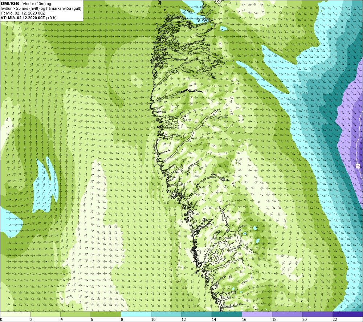Pick the pale cyan 8–10 m/s legend swatch

click(x=136, y=314)
